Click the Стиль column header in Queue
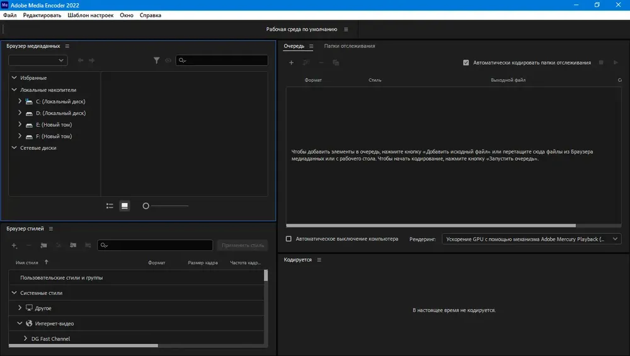630x356 pixels. (375, 80)
